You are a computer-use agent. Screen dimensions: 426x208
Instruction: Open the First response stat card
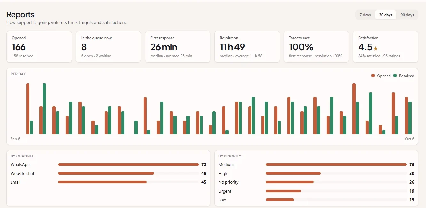point(177,47)
